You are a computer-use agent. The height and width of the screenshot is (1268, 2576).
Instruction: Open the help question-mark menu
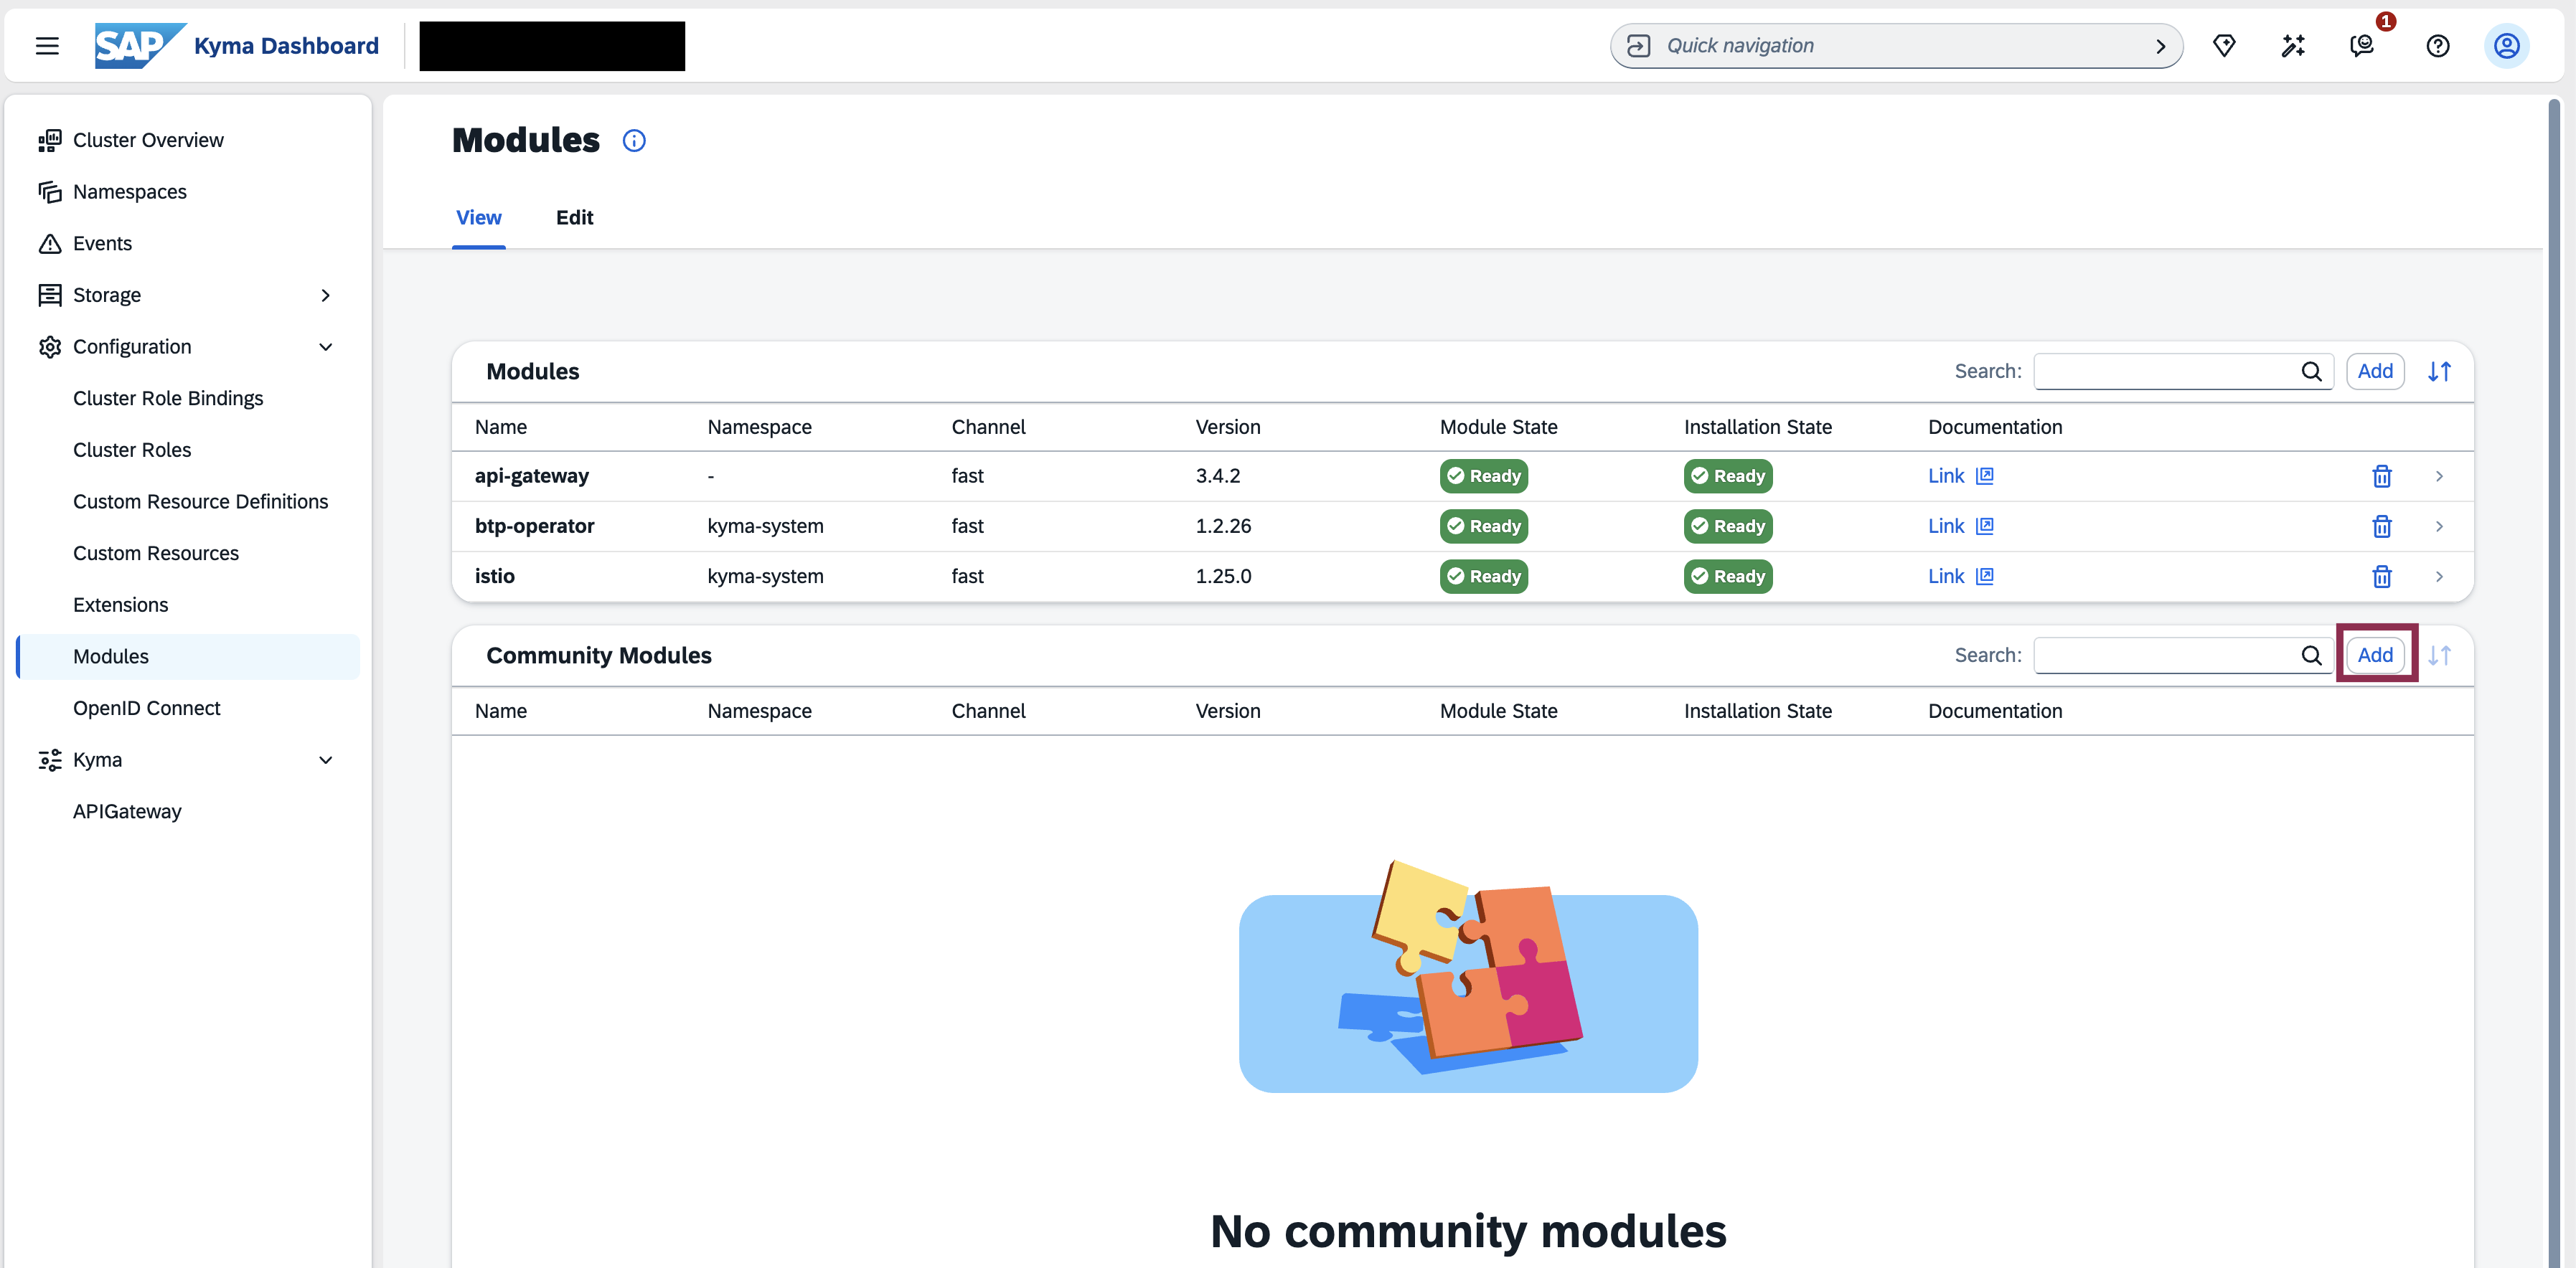[x=2437, y=45]
